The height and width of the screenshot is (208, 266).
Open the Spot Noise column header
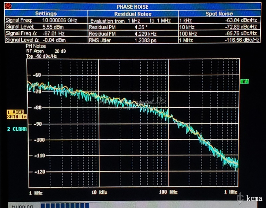point(219,14)
